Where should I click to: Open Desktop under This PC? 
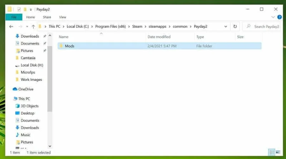pyautogui.click(x=28, y=113)
